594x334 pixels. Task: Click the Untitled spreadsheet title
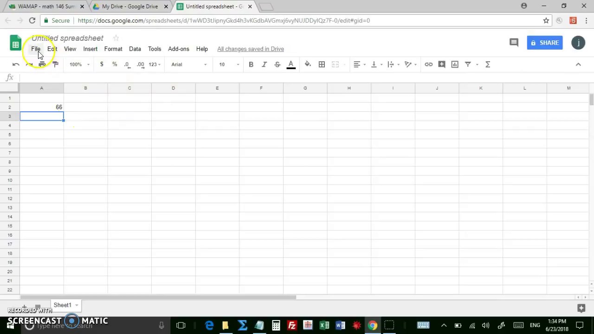tap(68, 38)
